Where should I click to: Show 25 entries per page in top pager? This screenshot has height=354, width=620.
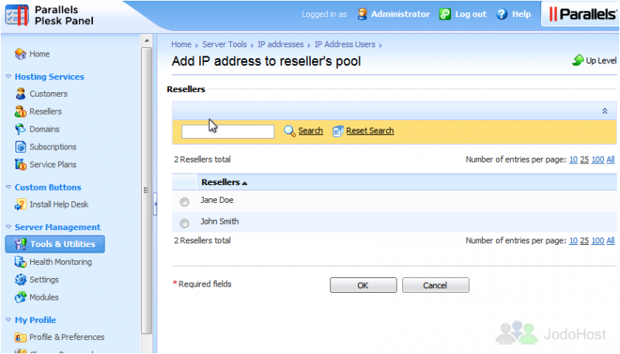[x=584, y=160]
